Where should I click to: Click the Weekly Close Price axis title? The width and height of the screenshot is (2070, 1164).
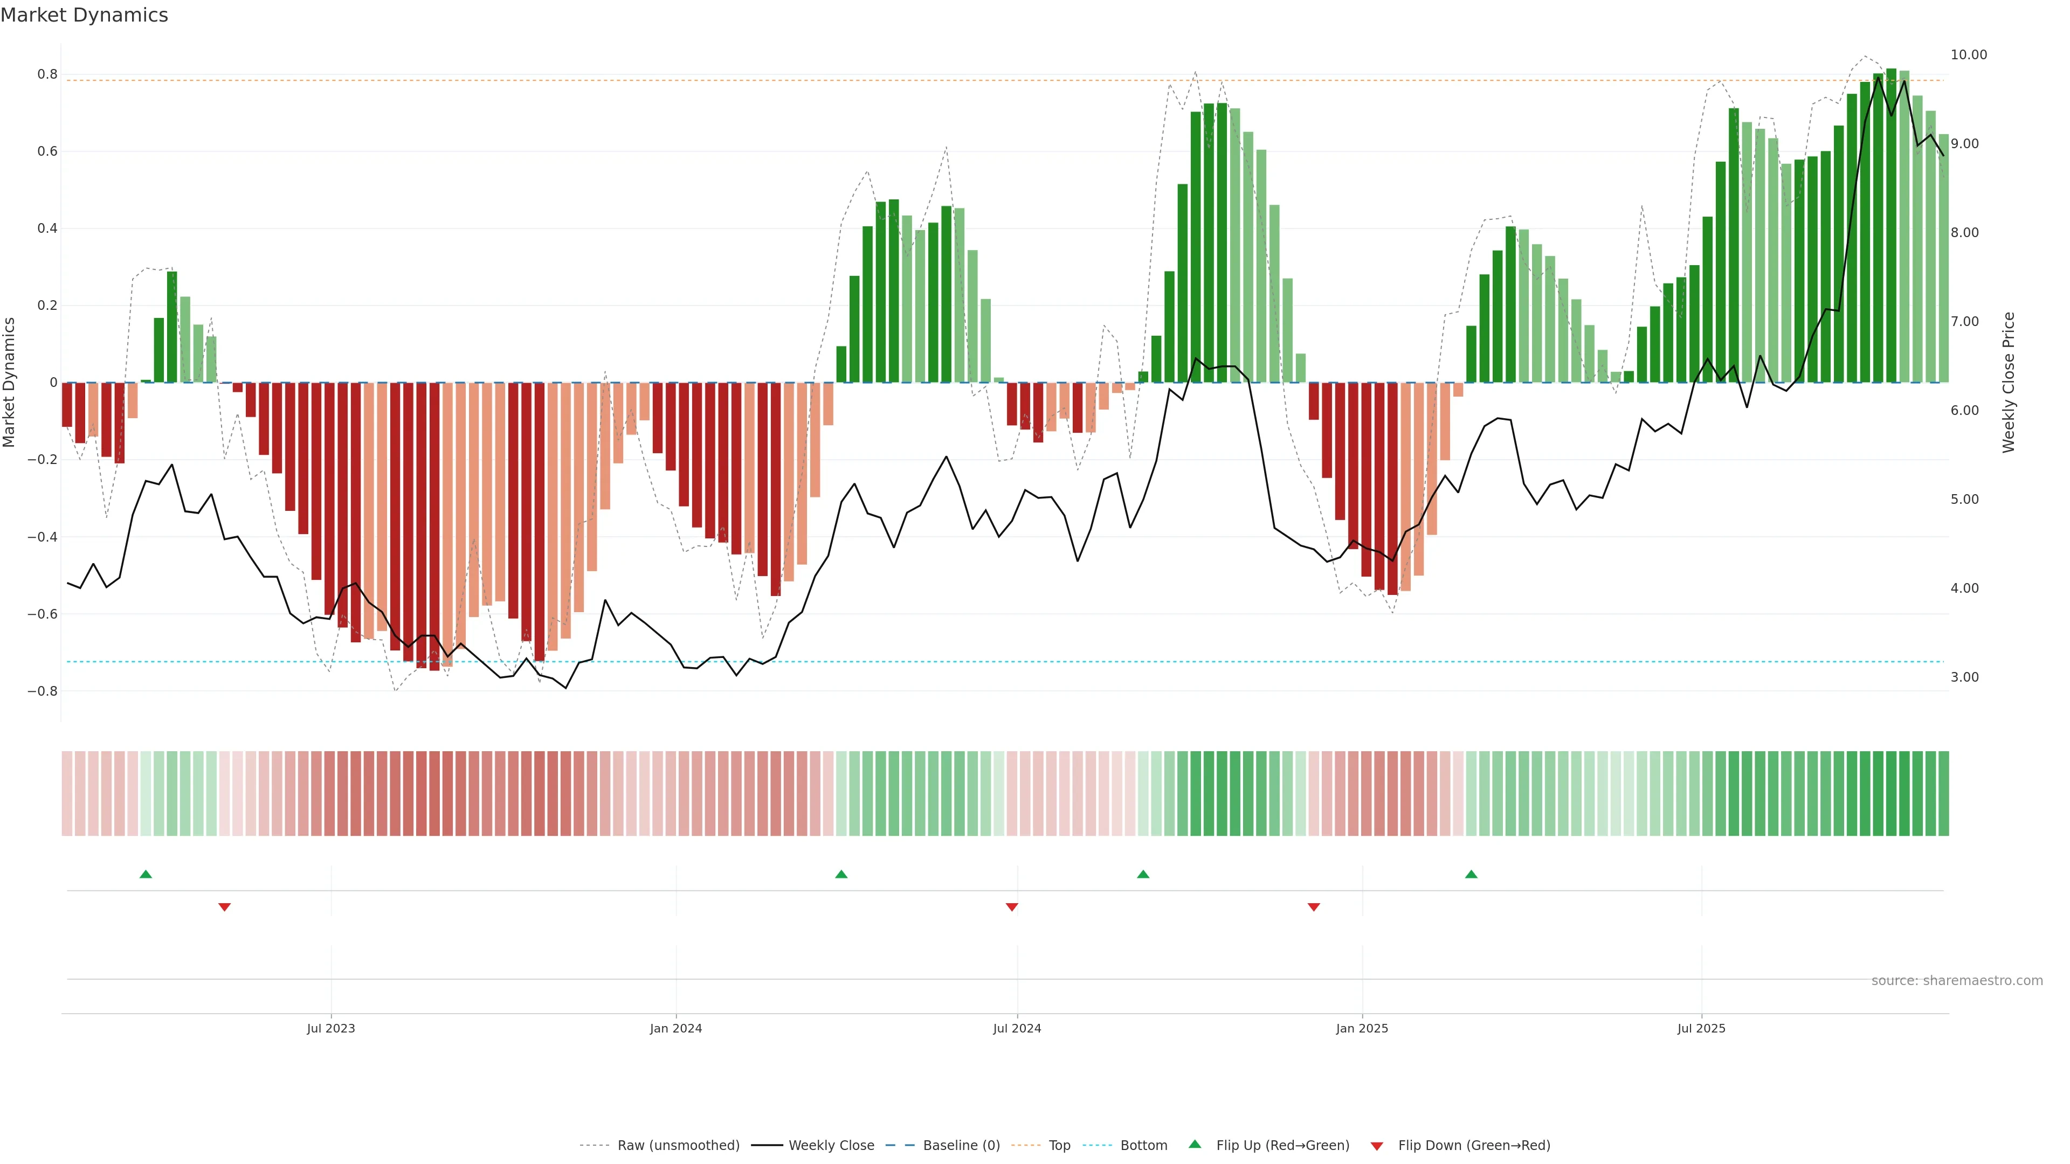[x=2009, y=383]
